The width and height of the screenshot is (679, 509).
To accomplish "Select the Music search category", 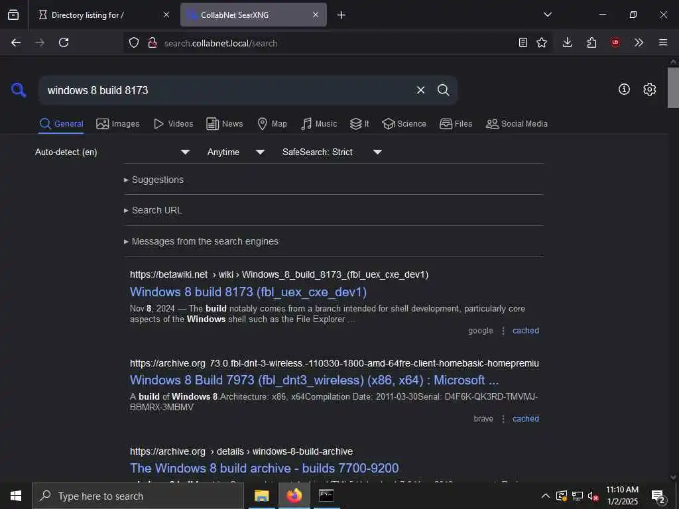I will 319,124.
